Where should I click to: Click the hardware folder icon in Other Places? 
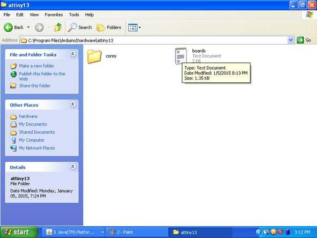pos(13,117)
